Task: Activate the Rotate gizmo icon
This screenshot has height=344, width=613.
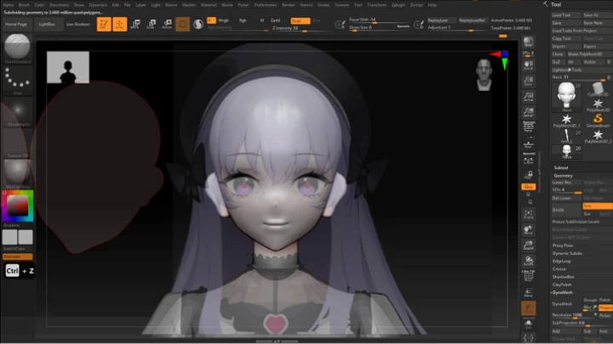Action: pyautogui.click(x=167, y=24)
